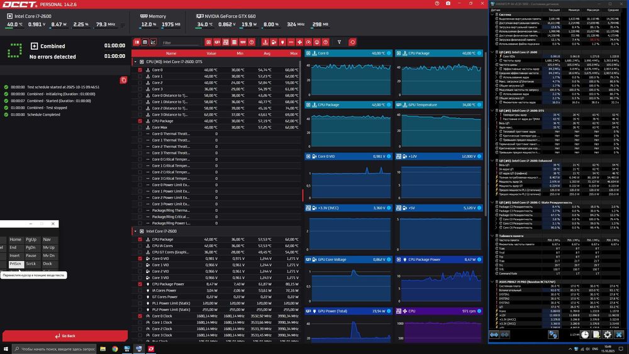Check the Core Max row checkbox
Viewport: 629px width, 354px height.
pos(140,127)
